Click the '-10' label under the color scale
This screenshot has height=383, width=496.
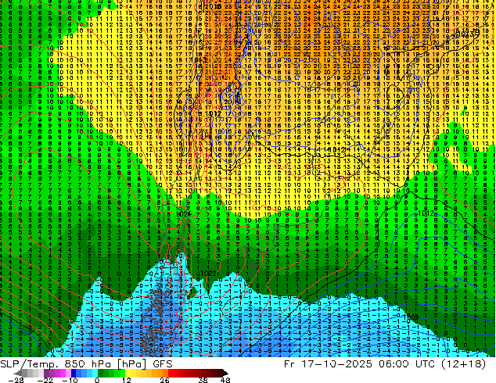[70, 380]
